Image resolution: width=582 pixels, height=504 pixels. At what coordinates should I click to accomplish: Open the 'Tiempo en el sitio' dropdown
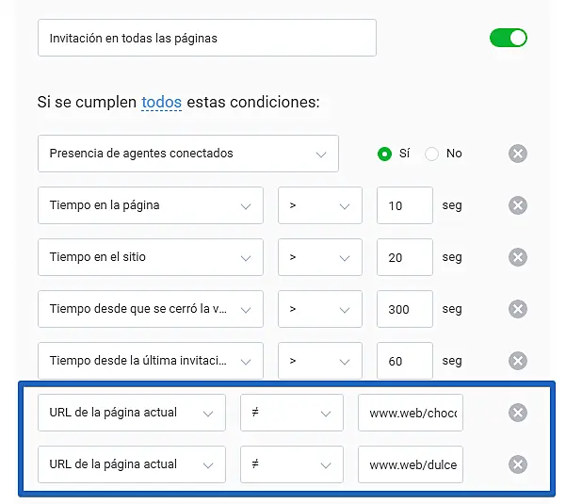[151, 257]
